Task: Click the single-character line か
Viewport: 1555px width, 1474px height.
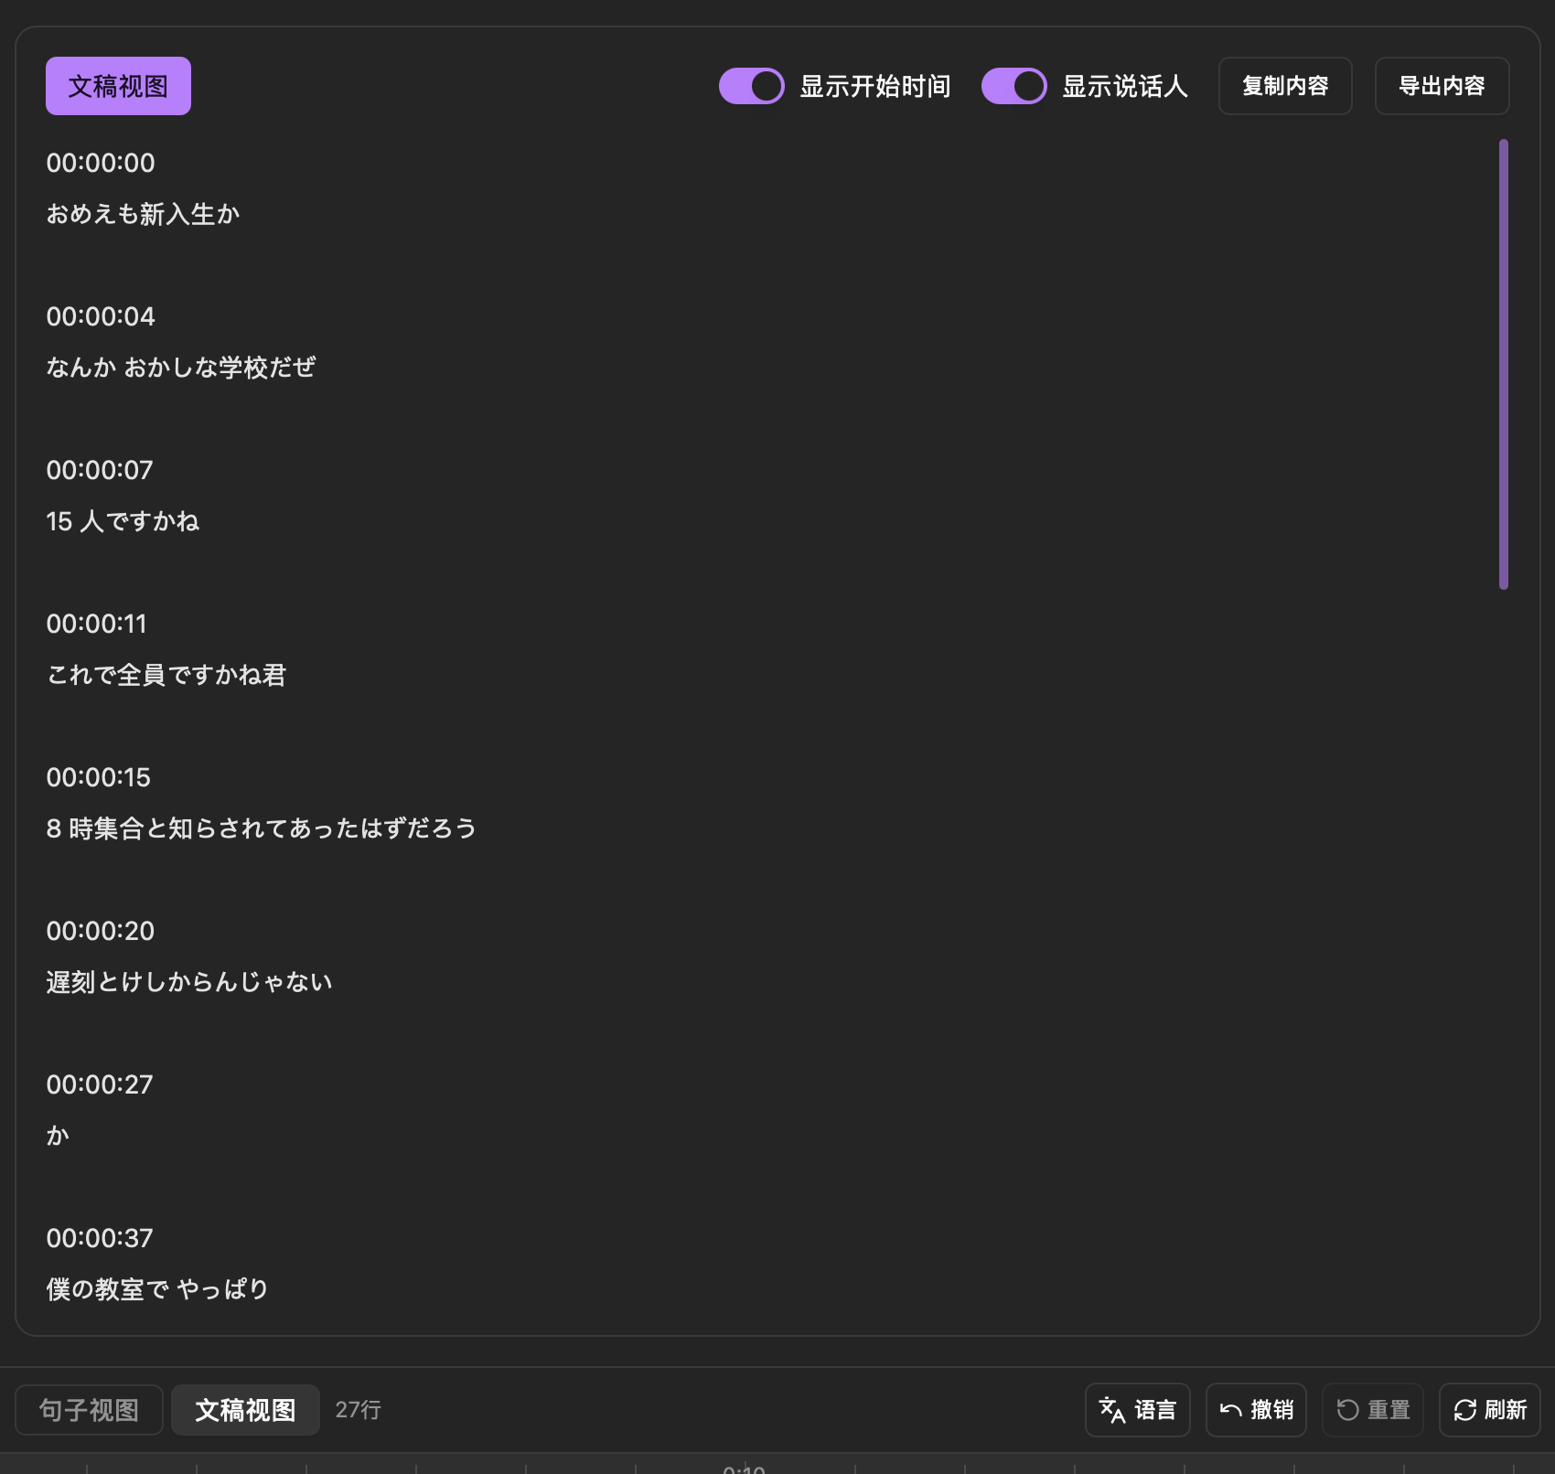Action: 58,1136
